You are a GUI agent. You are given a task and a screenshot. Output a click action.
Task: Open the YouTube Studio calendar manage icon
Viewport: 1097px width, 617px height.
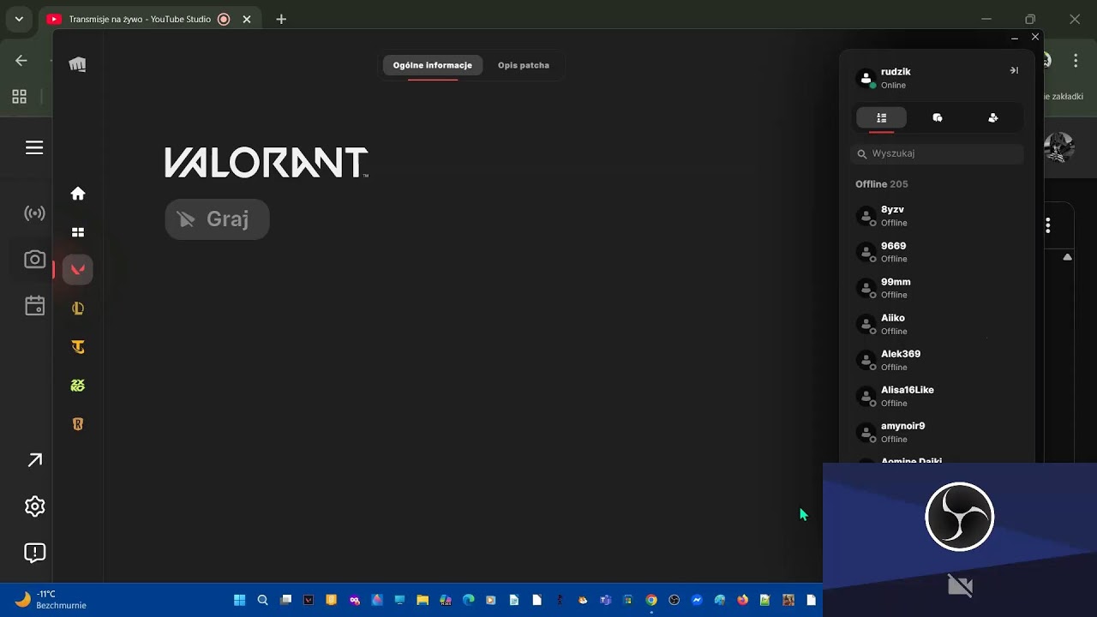[34, 306]
